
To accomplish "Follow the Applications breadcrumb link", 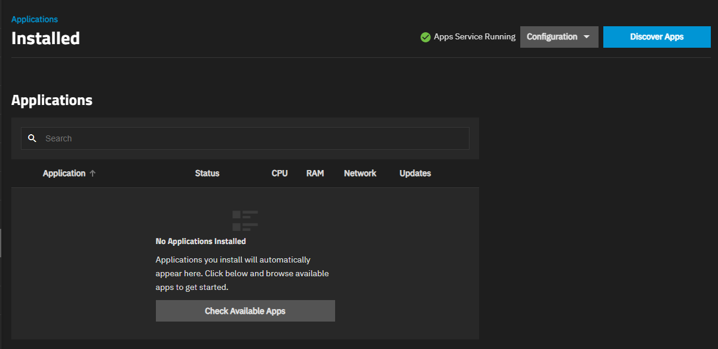I will (x=35, y=19).
